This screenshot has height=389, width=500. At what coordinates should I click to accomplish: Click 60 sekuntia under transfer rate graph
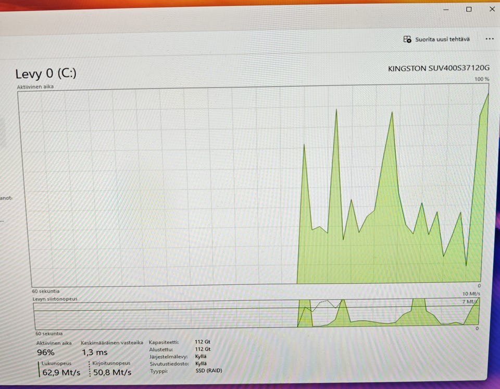tap(49, 333)
